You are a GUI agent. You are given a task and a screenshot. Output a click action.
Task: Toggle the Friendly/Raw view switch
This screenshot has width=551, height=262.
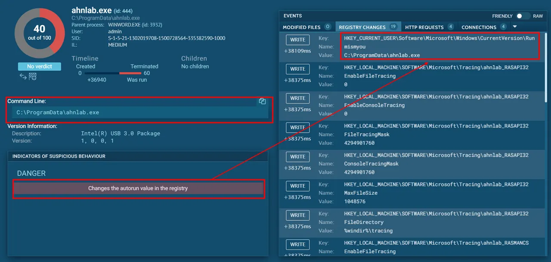(523, 16)
